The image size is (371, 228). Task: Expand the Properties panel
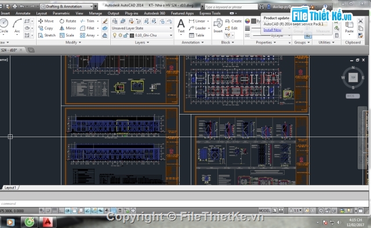[x=265, y=42]
